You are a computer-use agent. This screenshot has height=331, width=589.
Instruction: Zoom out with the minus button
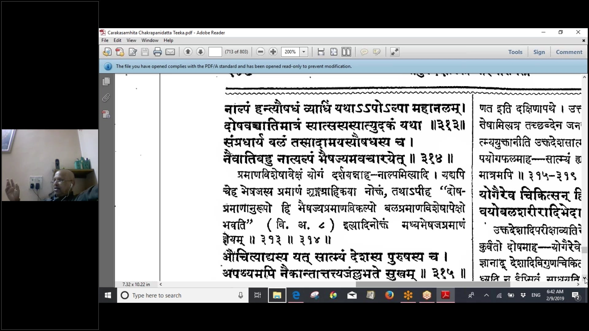coord(260,52)
